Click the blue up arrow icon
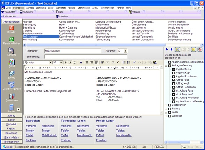 pos(171,49)
